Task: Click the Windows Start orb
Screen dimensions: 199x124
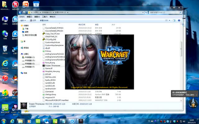Action: pyautogui.click(x=4, y=121)
